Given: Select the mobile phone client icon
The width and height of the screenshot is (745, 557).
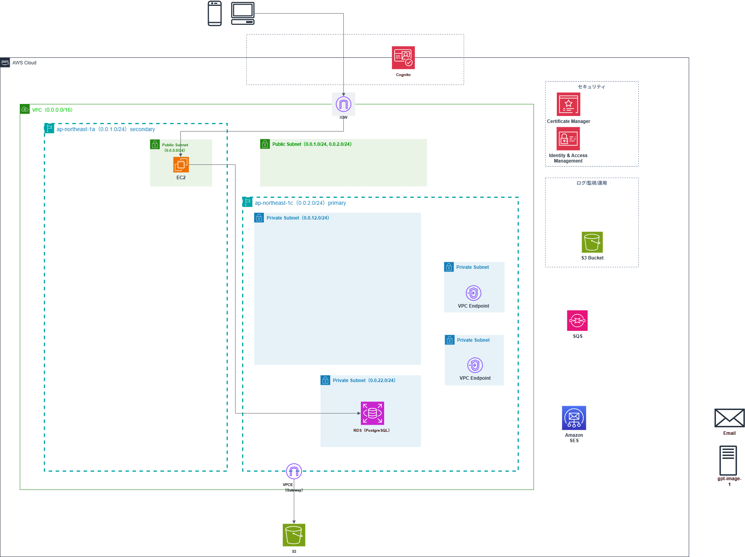Looking at the screenshot, I should (x=215, y=14).
